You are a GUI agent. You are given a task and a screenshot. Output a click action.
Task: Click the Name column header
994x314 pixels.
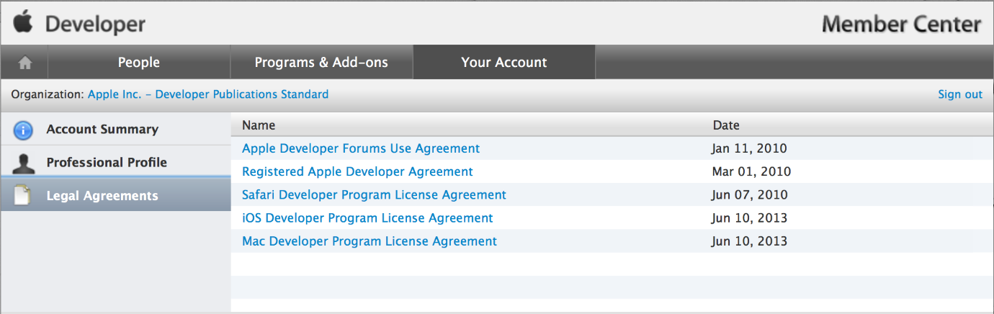tap(259, 125)
